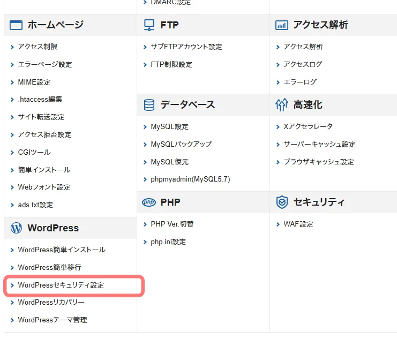Click the セキュリティ section heading
Image resolution: width=397 pixels, height=339 pixels.
coord(319,202)
